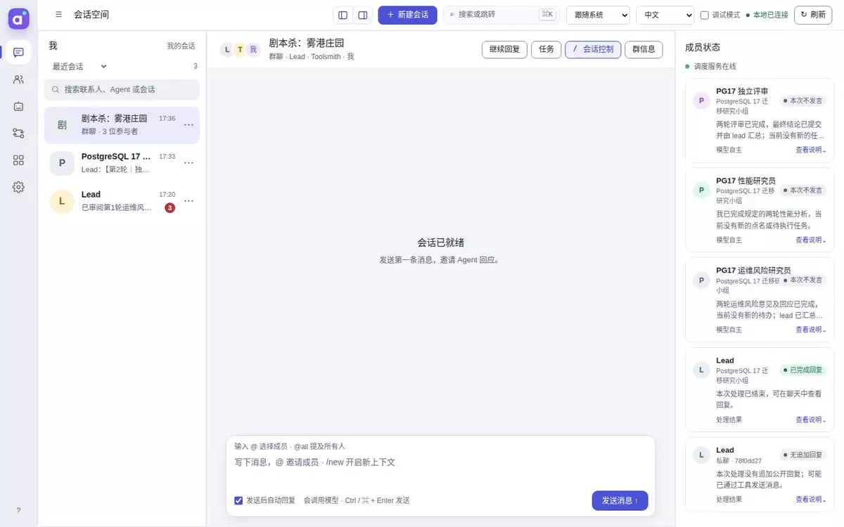Open the hamburger menu beside 会话空间
The height and width of the screenshot is (527, 844).
pyautogui.click(x=58, y=14)
